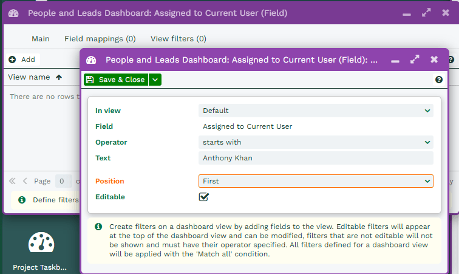Viewport: 459px width, 274px height.
Task: Click the help question mark icon in dialog
Action: tap(439, 80)
